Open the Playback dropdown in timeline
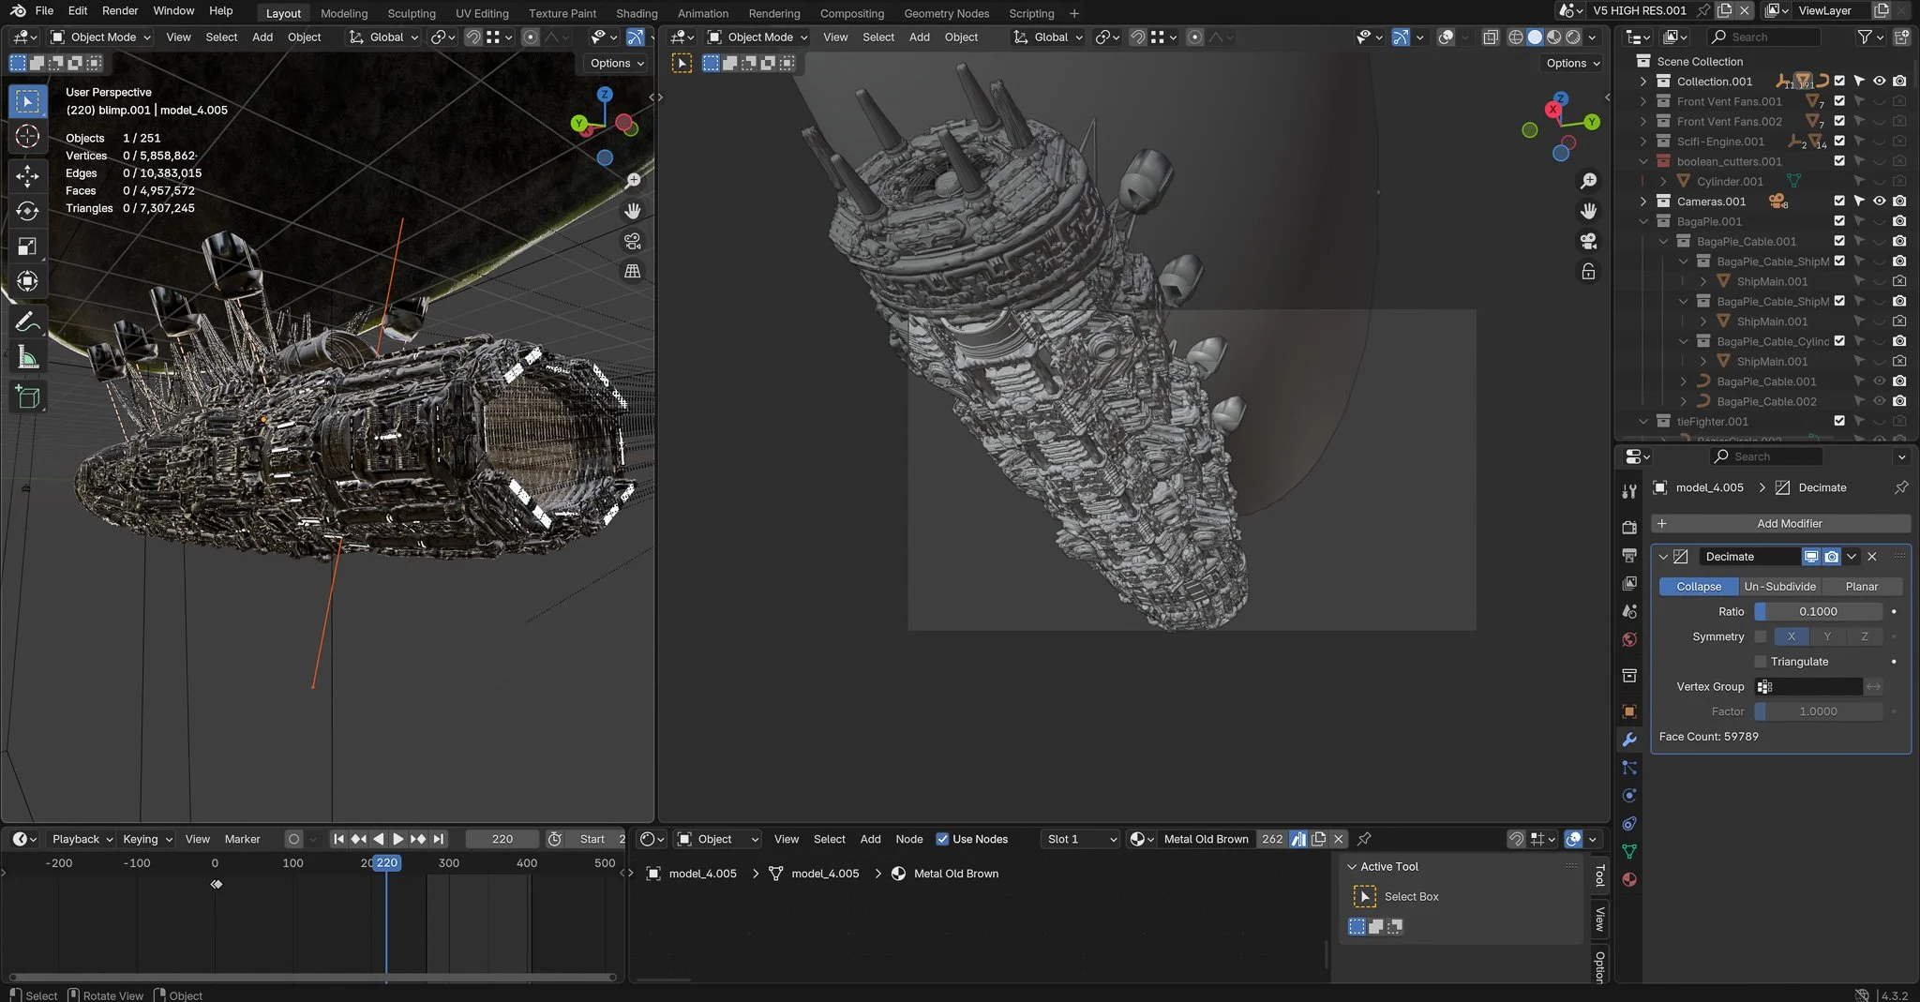 (82, 839)
